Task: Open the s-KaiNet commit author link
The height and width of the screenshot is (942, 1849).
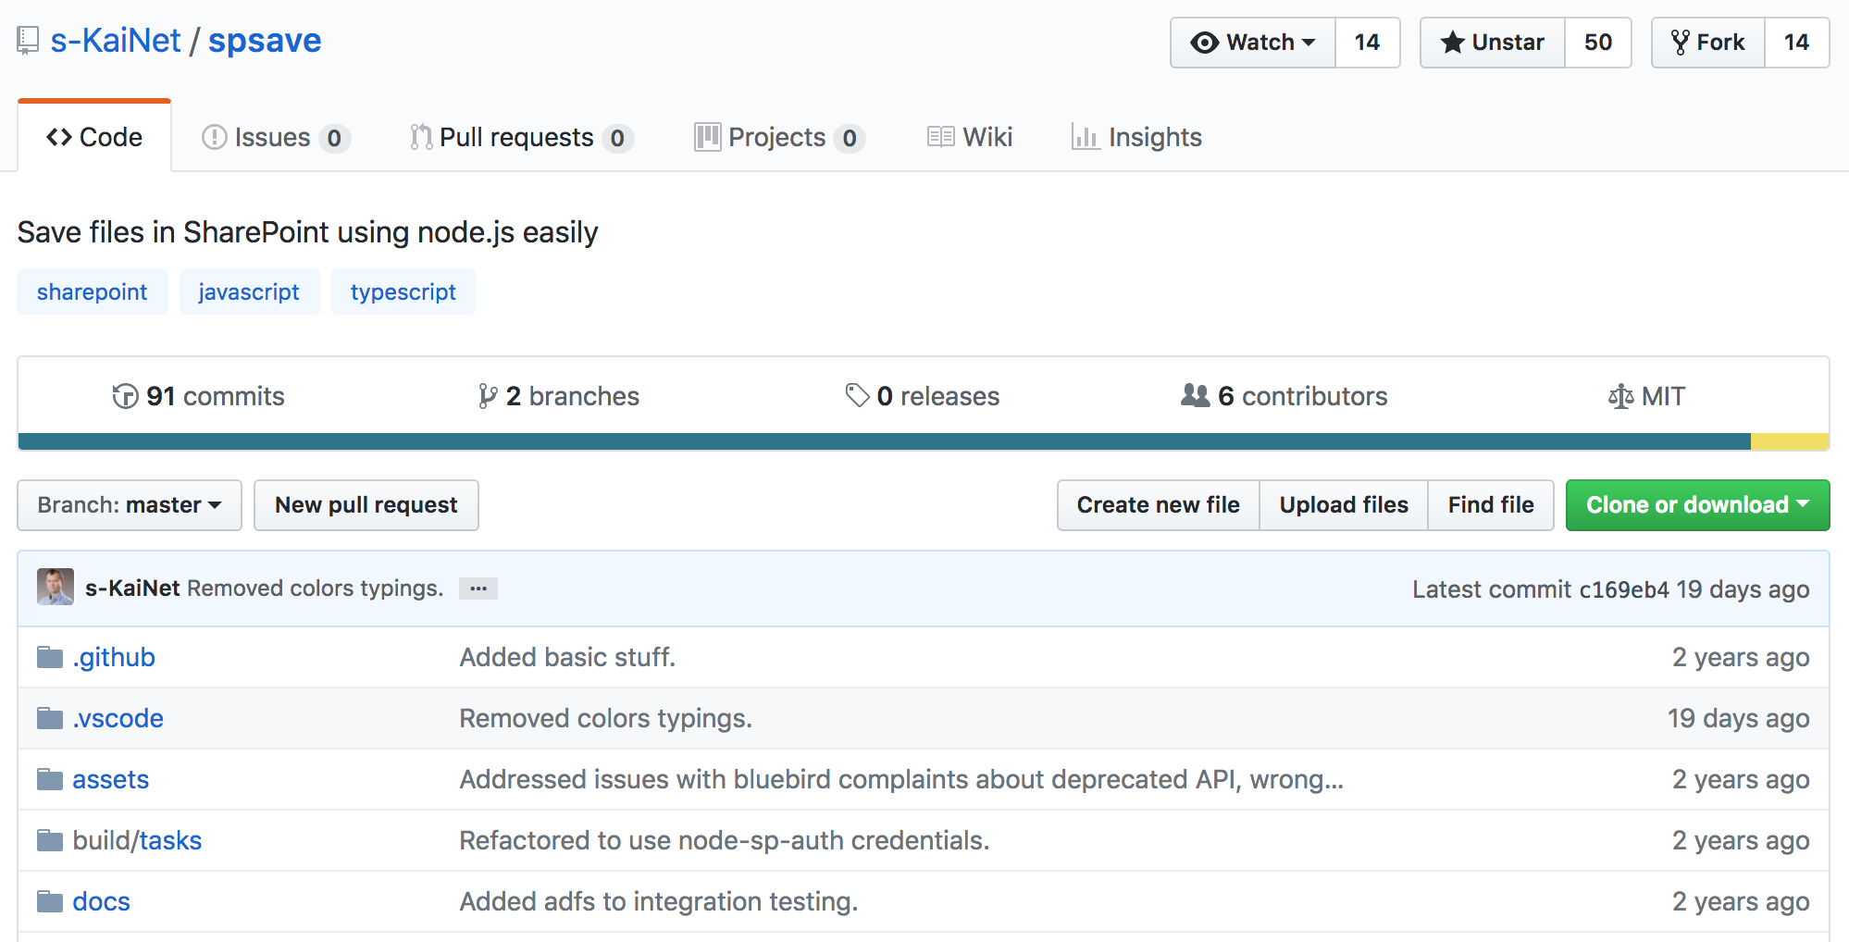Action: pos(132,589)
